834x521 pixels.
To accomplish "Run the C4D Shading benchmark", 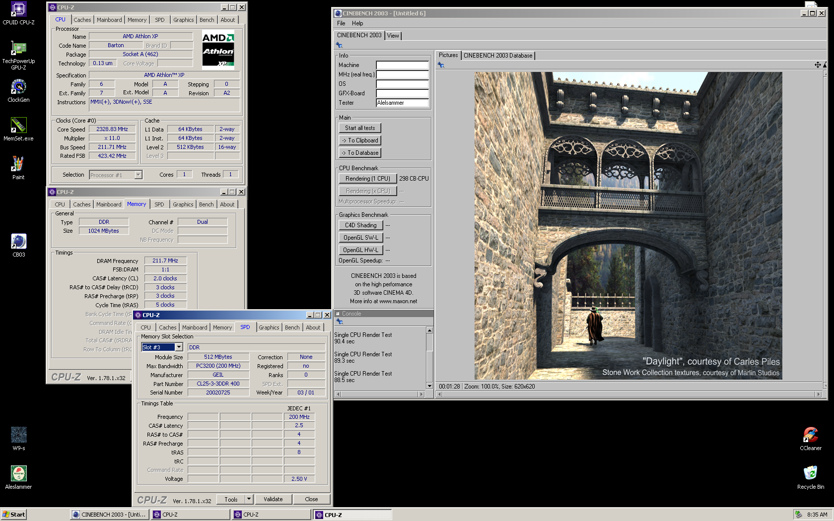I will [x=361, y=225].
